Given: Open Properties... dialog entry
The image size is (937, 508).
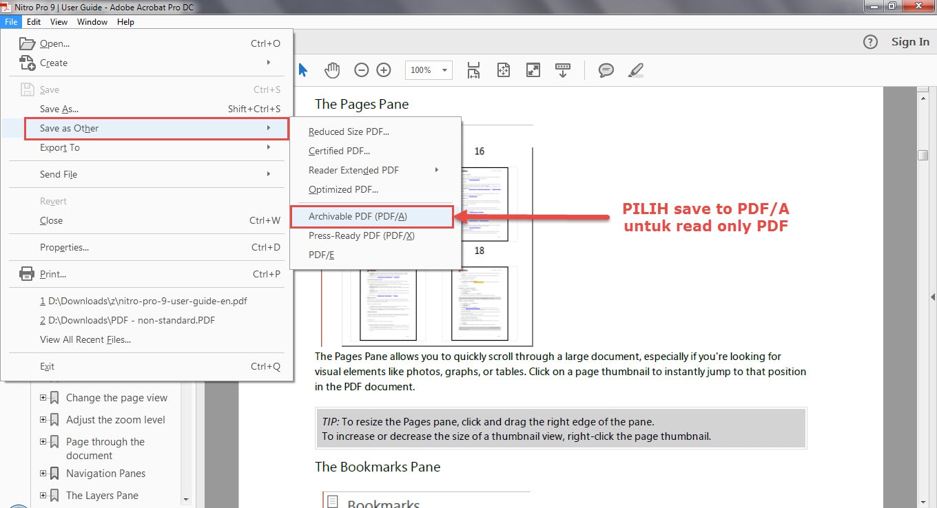Looking at the screenshot, I should pyautogui.click(x=147, y=247).
